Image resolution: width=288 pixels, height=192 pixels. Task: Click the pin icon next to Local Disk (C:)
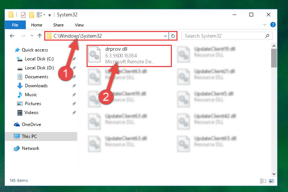tap(74, 59)
